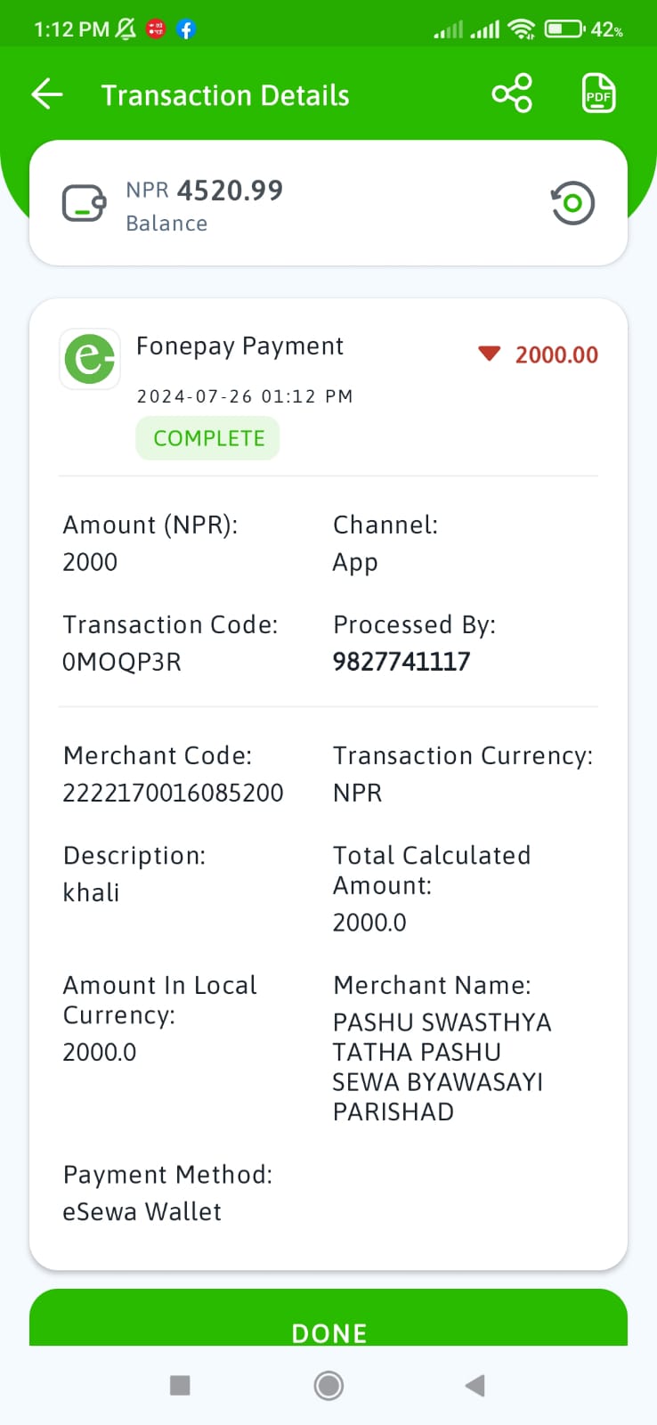
Task: Download receipt via PDF icon
Action: tap(598, 94)
